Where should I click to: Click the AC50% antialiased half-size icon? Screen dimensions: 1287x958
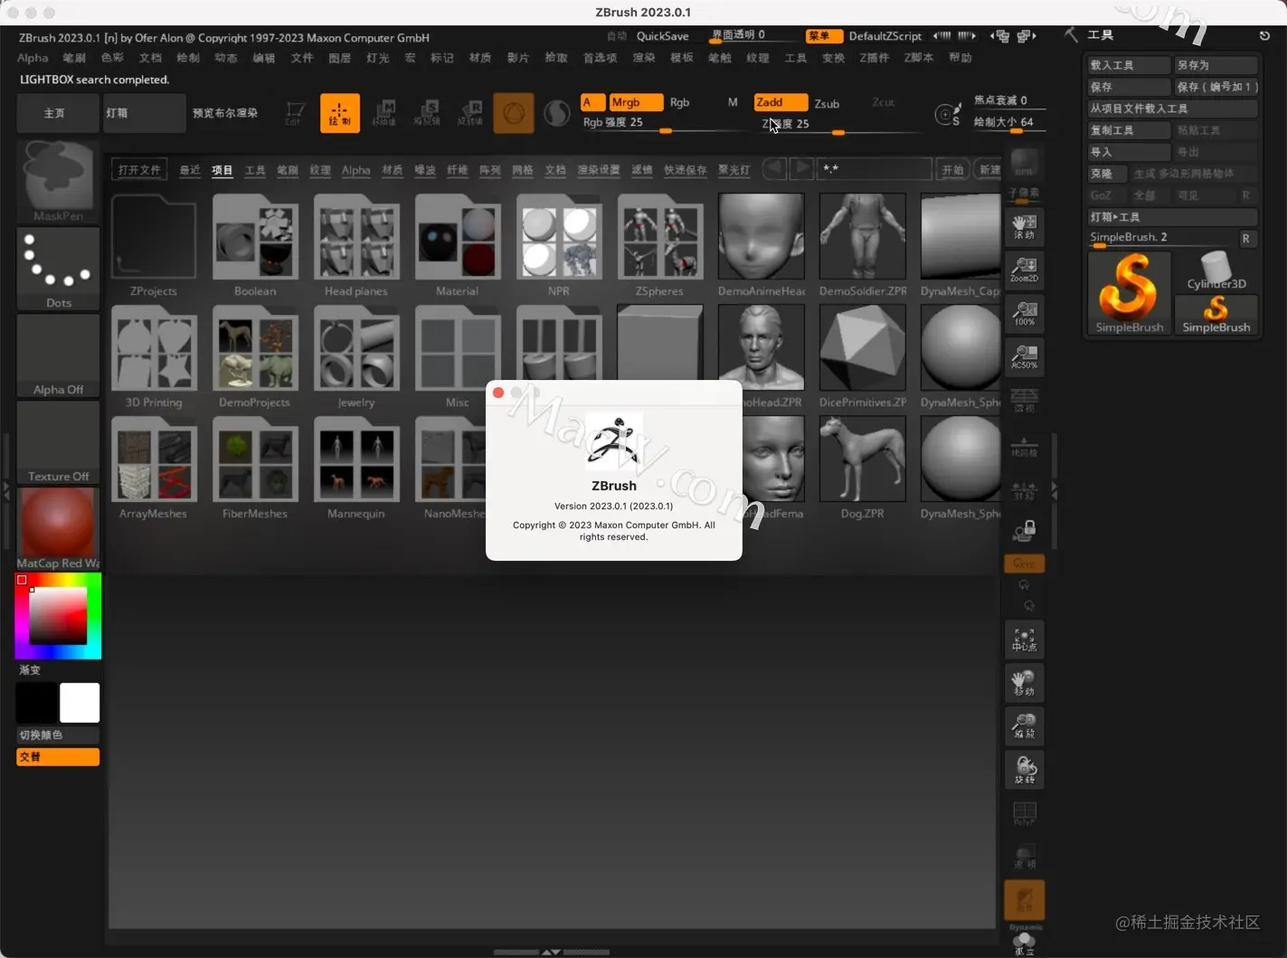pyautogui.click(x=1024, y=356)
